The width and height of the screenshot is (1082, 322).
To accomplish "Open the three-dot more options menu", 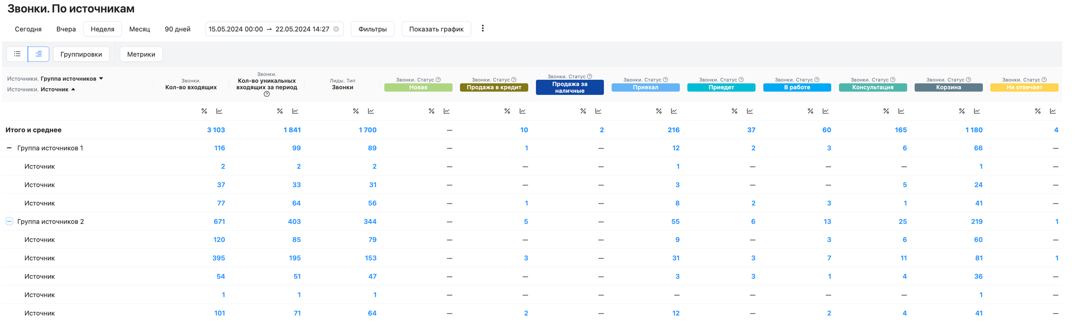I will point(482,29).
